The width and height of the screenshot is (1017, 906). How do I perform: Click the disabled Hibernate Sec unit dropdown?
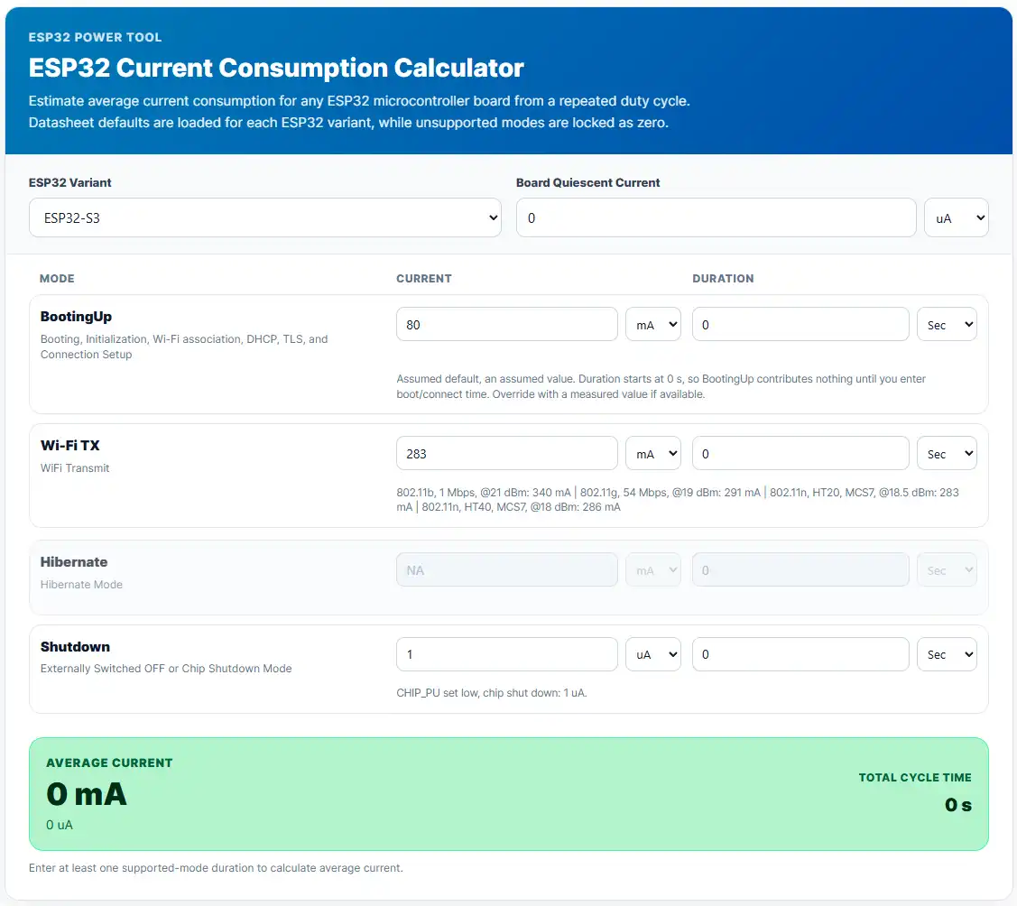(x=947, y=570)
